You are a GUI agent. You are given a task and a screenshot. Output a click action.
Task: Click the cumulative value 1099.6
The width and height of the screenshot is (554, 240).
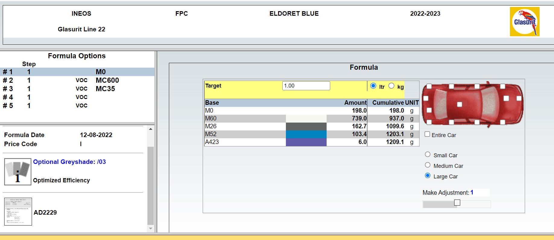click(395, 126)
